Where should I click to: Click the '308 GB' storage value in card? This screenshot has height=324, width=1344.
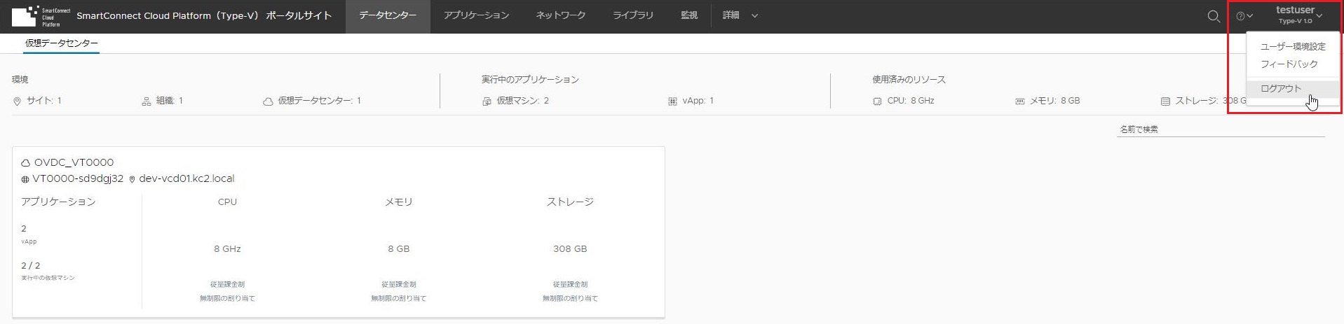(570, 249)
